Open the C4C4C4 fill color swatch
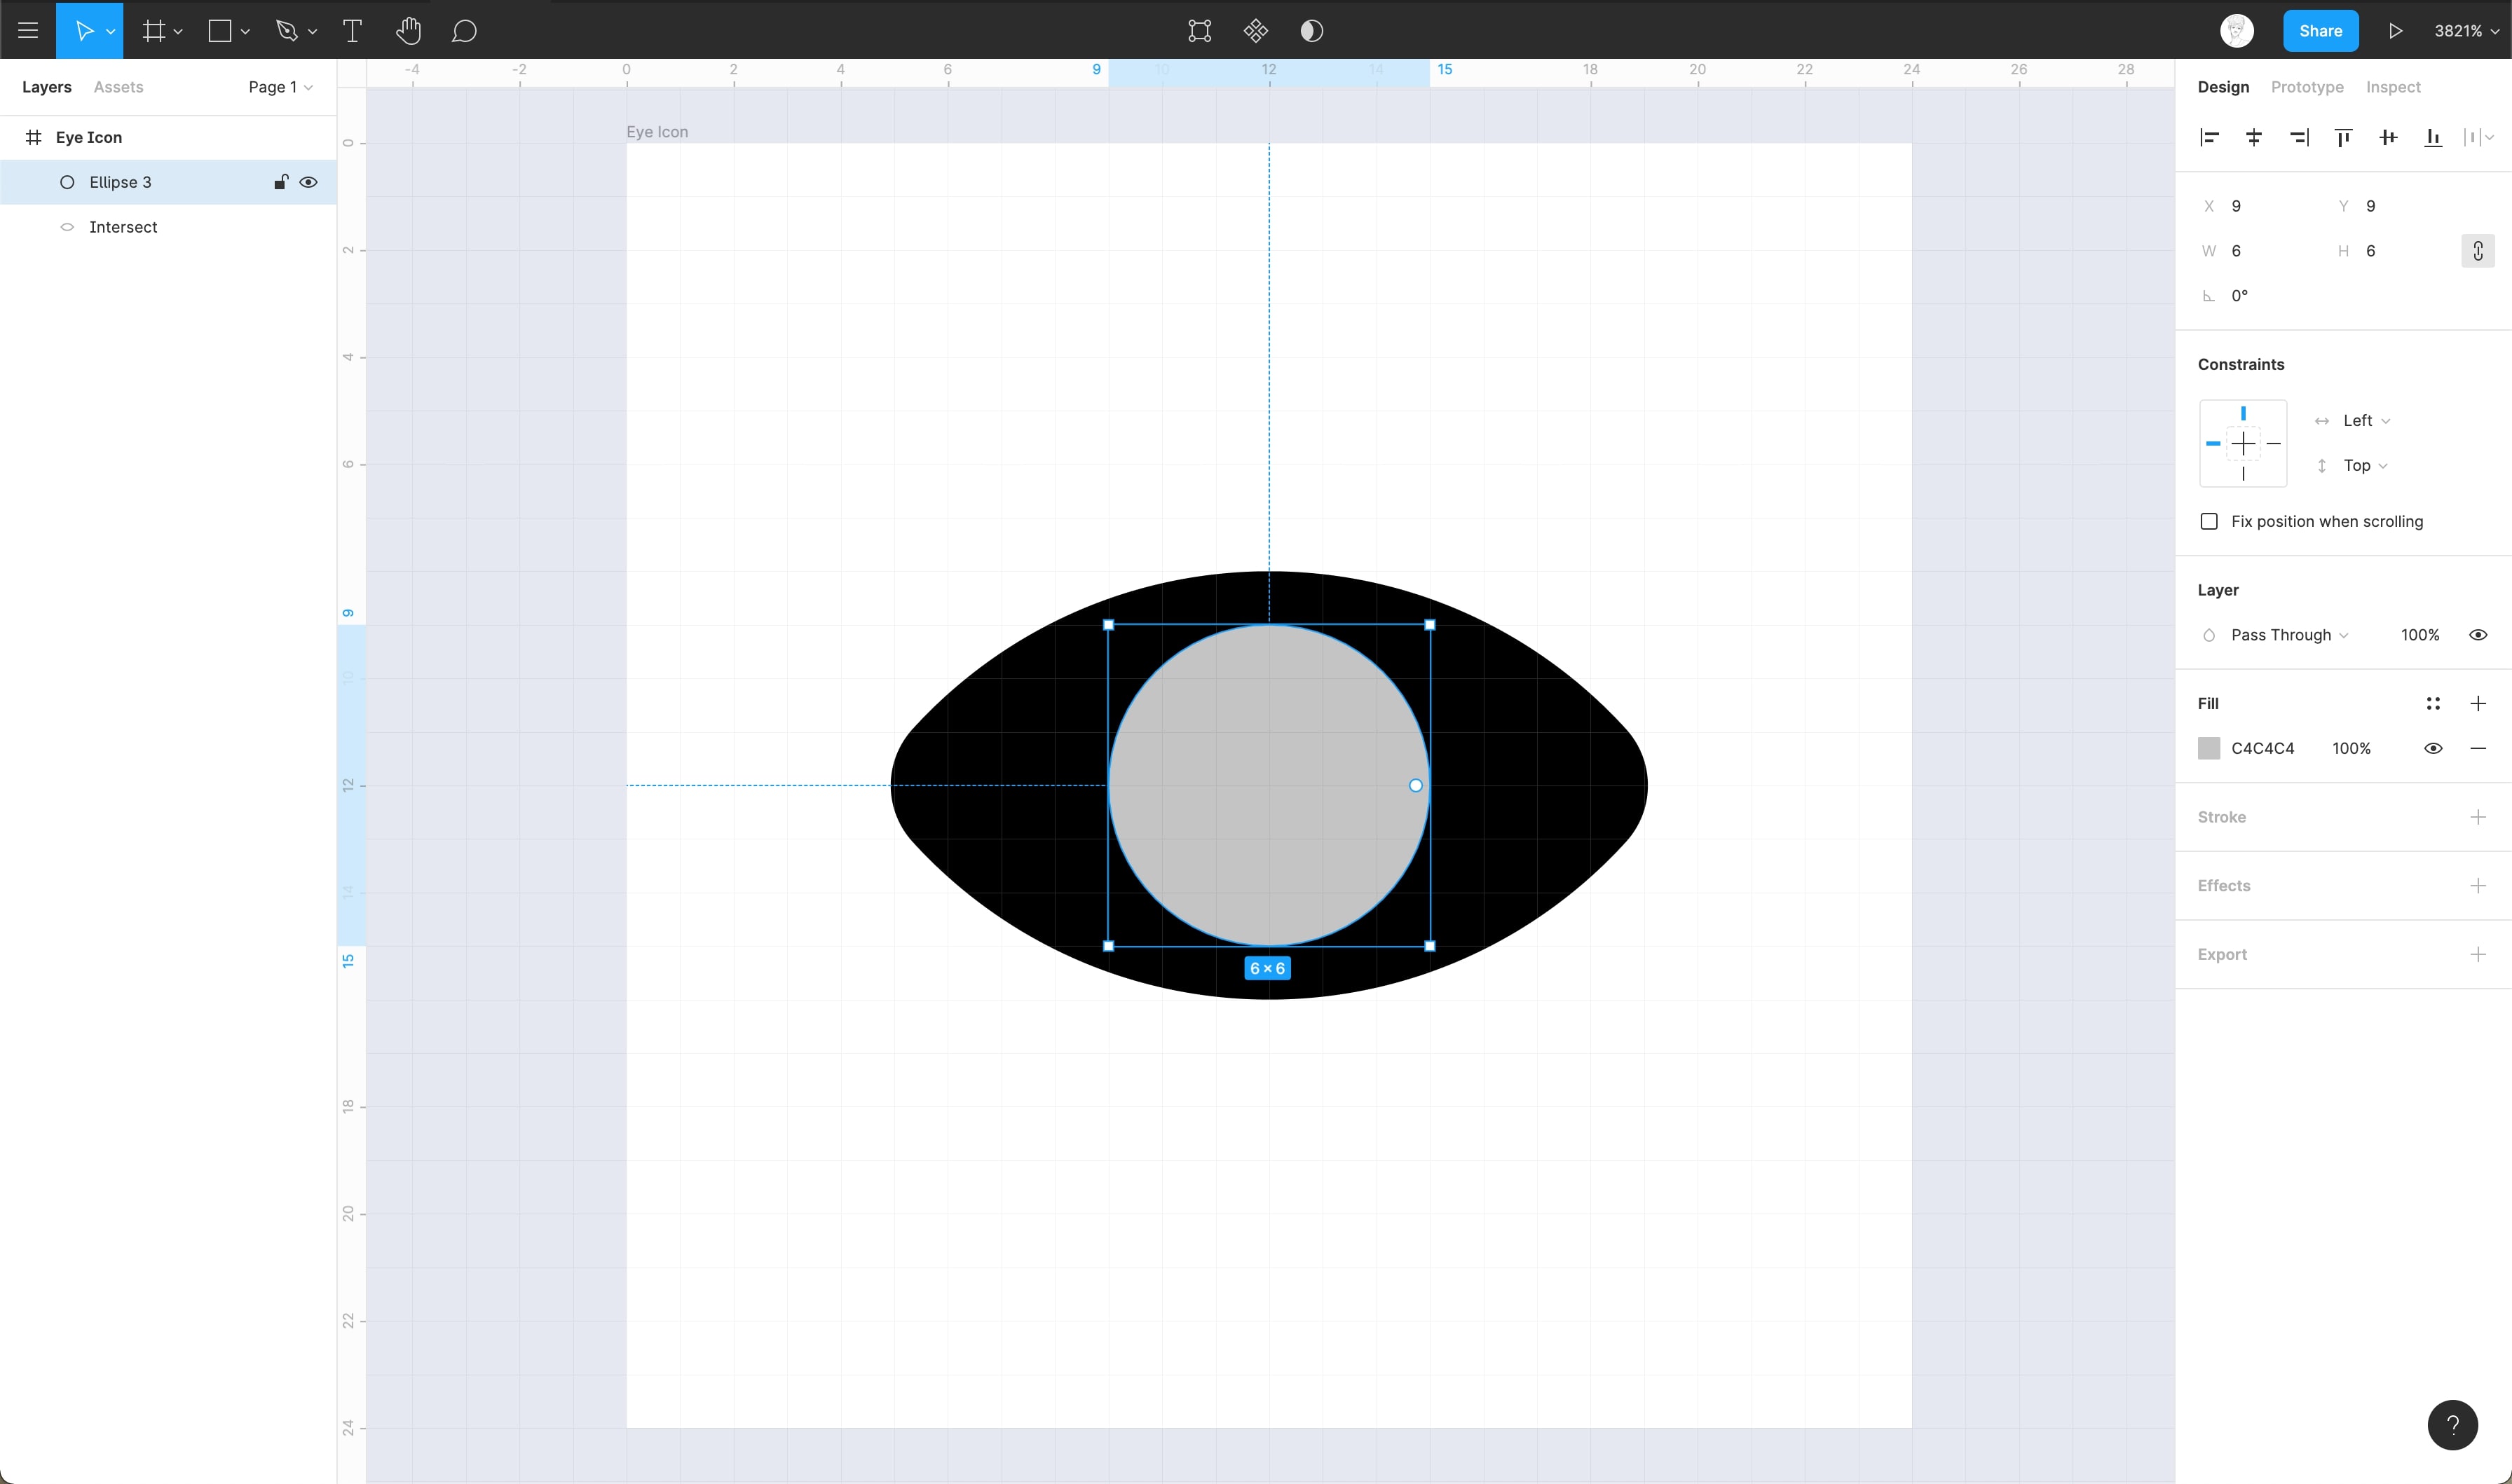This screenshot has width=2512, height=1484. tap(2209, 749)
